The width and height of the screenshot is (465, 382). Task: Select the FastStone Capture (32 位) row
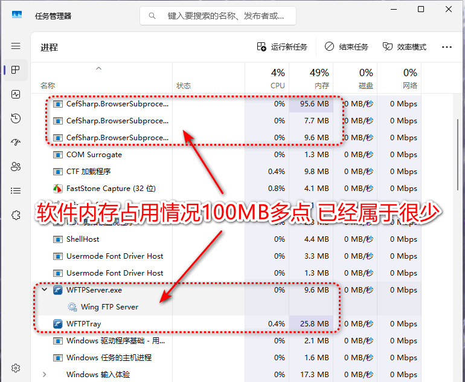[x=226, y=189]
